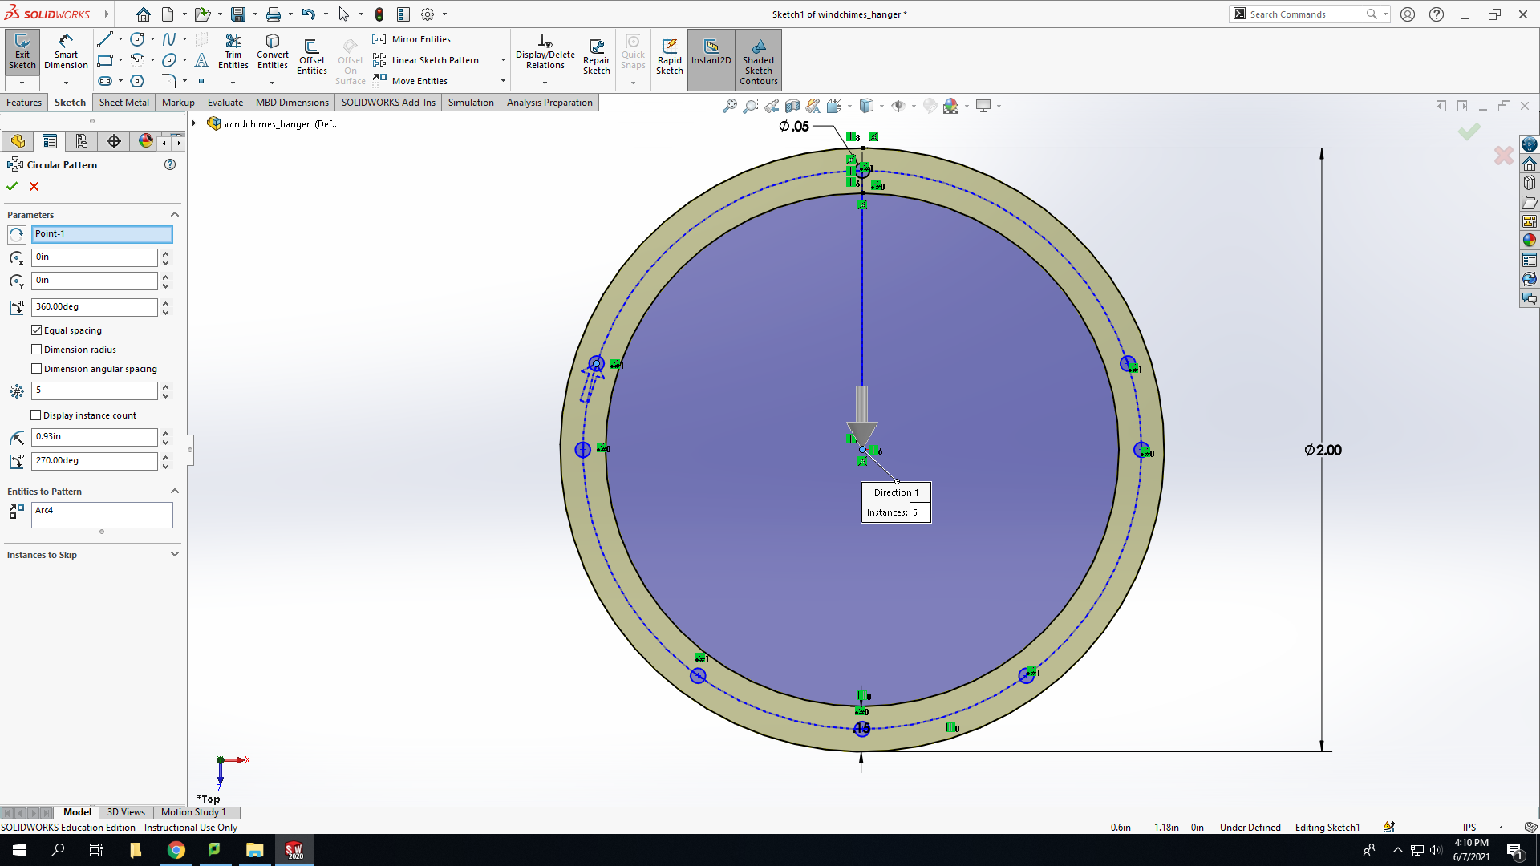Click Repair Sketch tool
This screenshot has width=1540, height=866.
coord(596,57)
